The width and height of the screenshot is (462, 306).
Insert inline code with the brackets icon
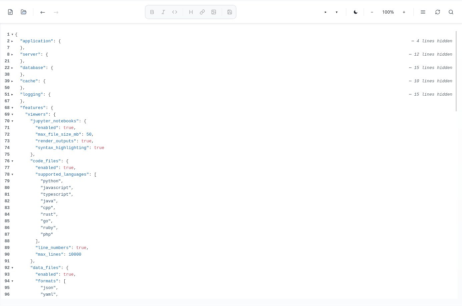click(x=175, y=12)
